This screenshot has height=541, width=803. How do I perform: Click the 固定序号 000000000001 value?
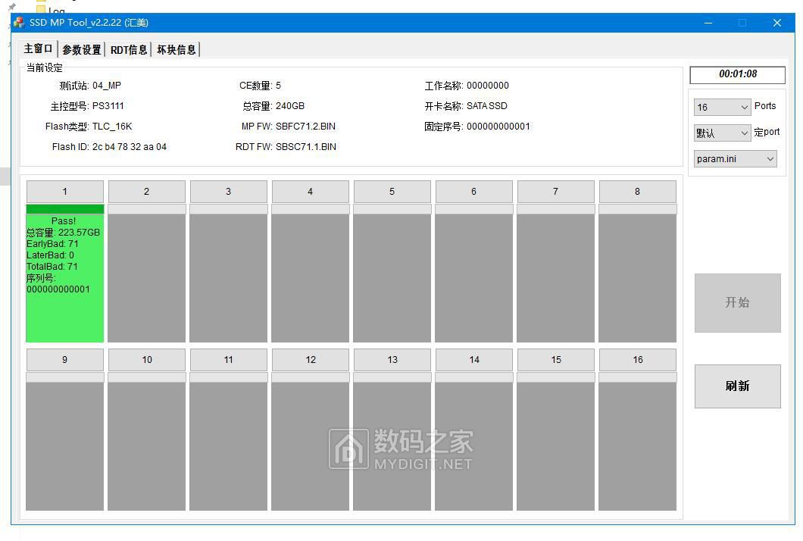pos(498,127)
